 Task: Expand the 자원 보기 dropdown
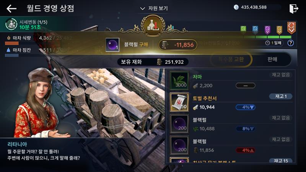point(154,8)
